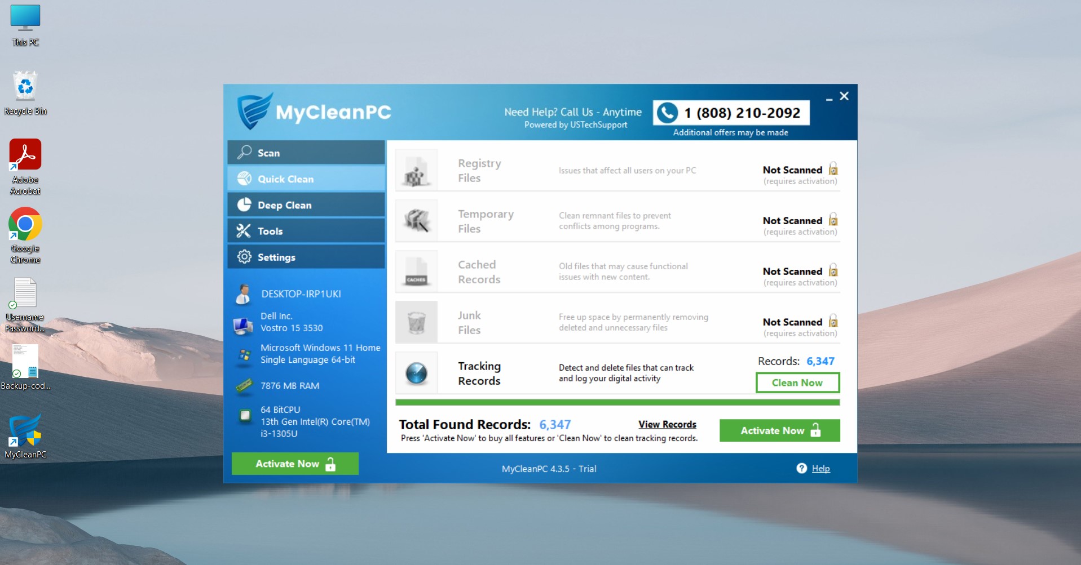This screenshot has width=1081, height=565.
Task: Click the MyCleanPC 4.3.5 - Trial version text
Action: click(549, 468)
